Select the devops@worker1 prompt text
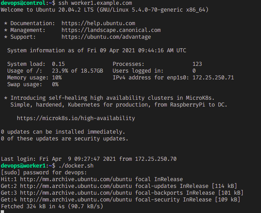The height and width of the screenshot is (213, 261). 23,166
